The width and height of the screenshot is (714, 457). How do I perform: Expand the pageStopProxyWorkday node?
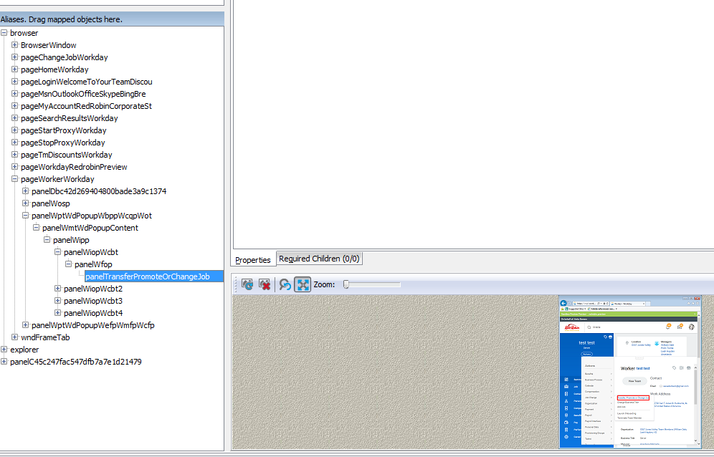pyautogui.click(x=14, y=143)
